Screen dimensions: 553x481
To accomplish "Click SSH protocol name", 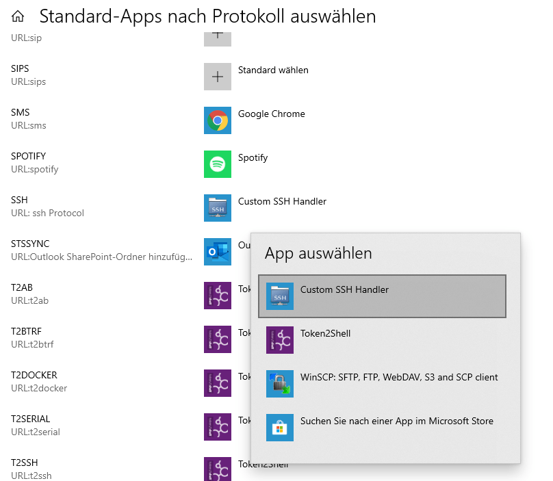I will click(x=19, y=200).
